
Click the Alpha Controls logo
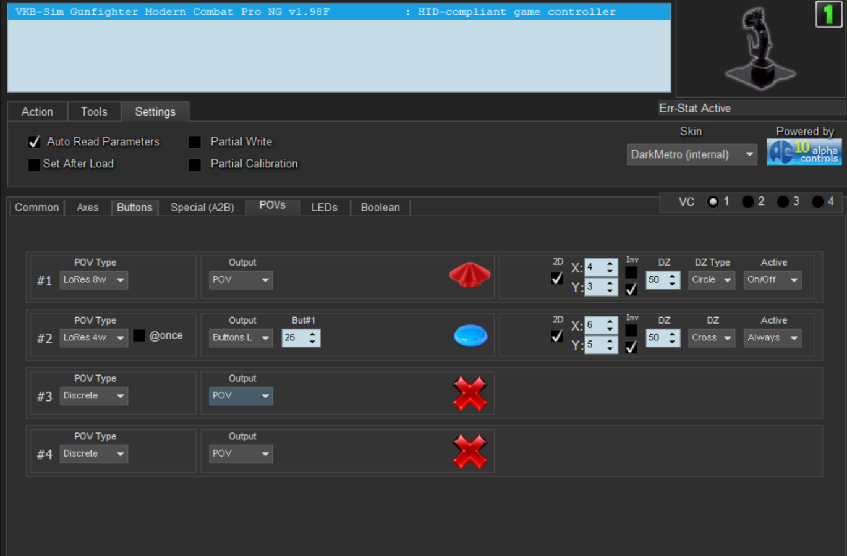click(804, 152)
